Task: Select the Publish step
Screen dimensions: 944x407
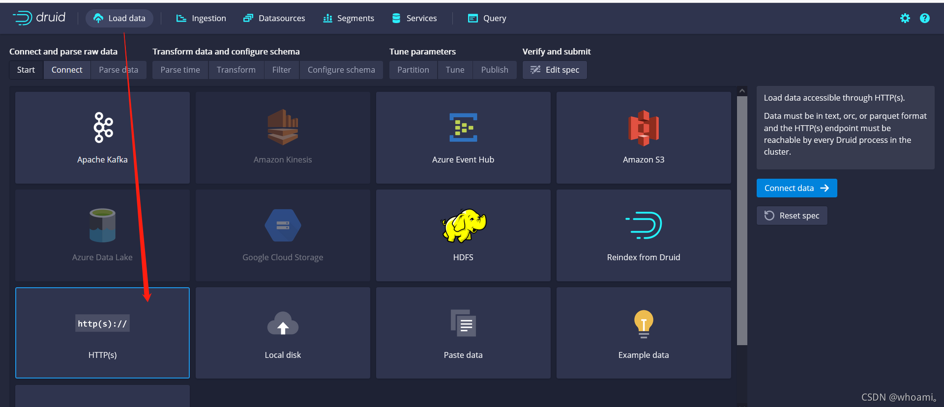Action: pyautogui.click(x=495, y=70)
